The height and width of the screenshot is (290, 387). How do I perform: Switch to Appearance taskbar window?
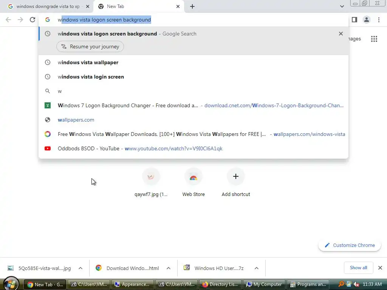[132, 284]
